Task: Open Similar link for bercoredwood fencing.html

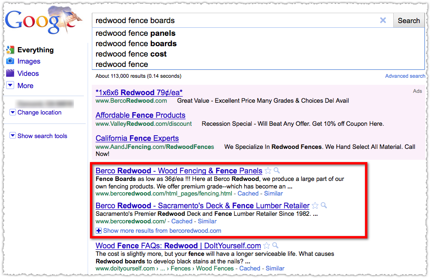Action: click(274, 194)
